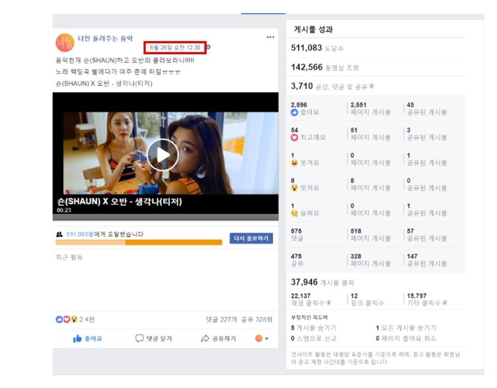Screen dimensions: 497x388
Task: Click the 공유하기 share button
Action: coord(218,339)
